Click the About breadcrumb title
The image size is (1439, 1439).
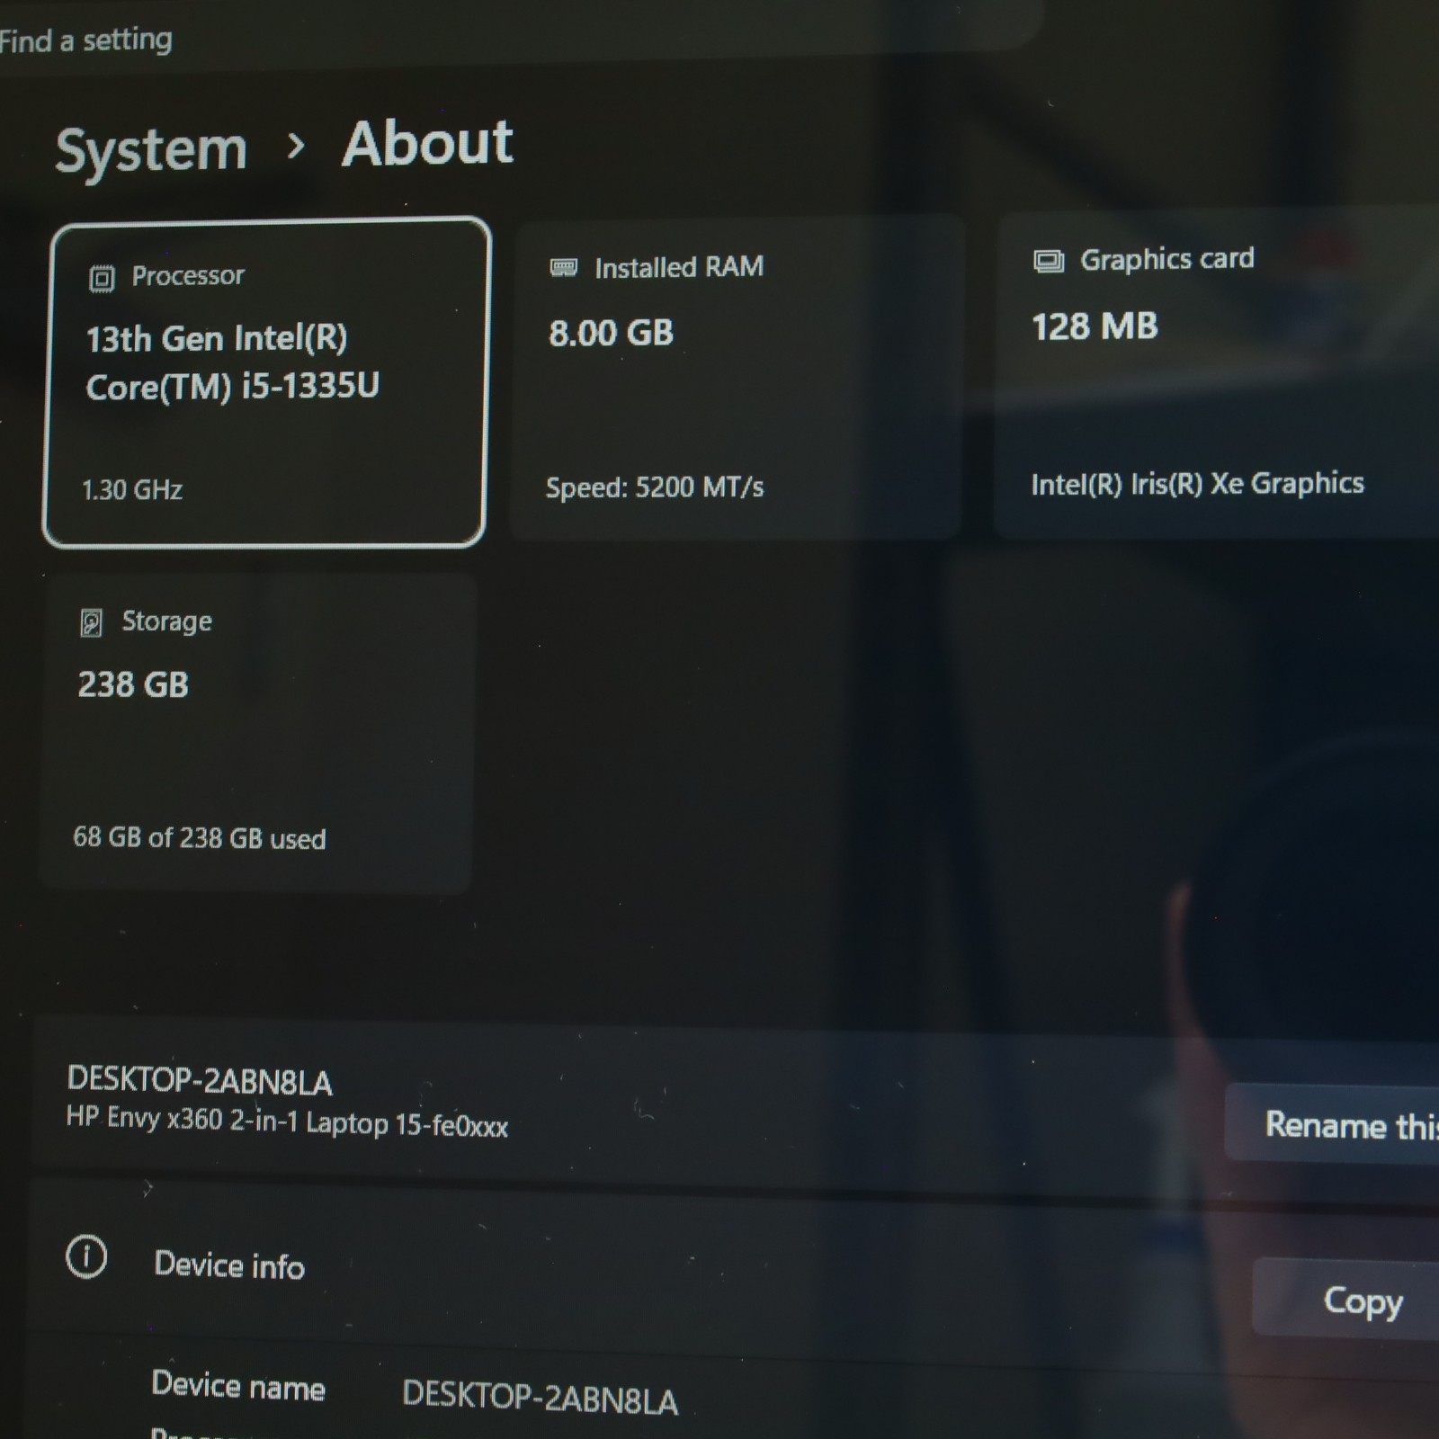pyautogui.click(x=427, y=144)
